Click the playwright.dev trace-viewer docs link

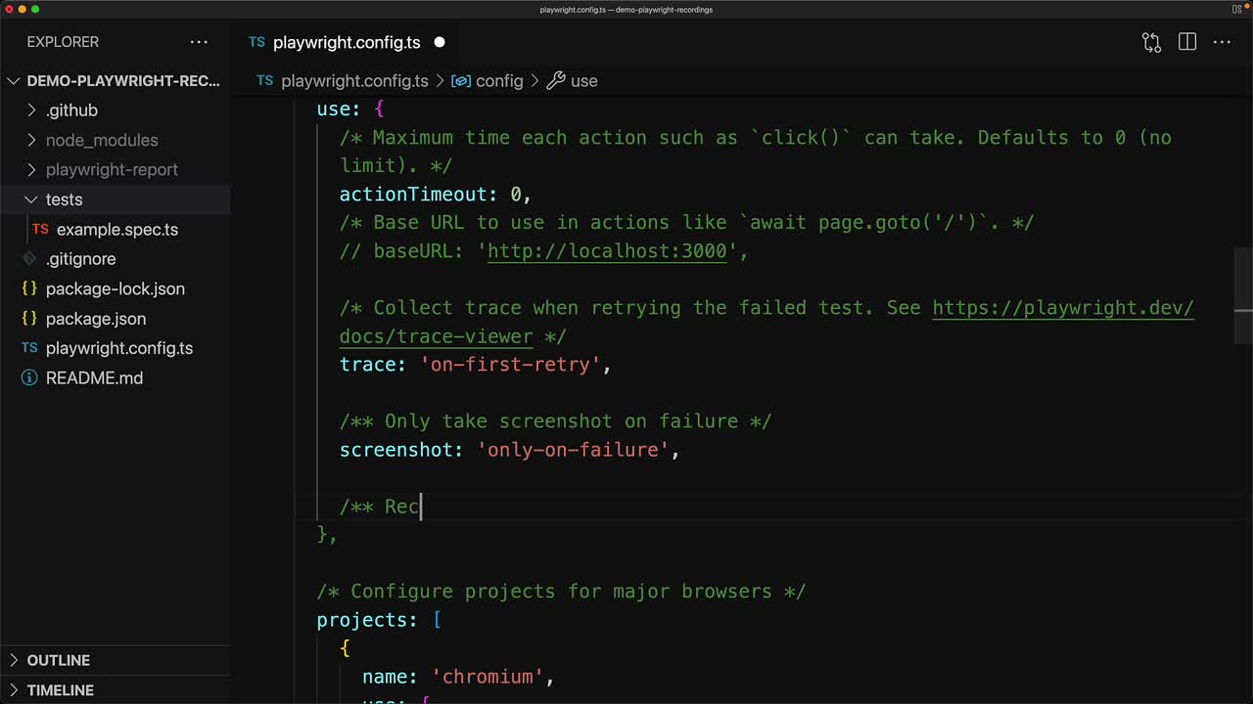[1062, 308]
